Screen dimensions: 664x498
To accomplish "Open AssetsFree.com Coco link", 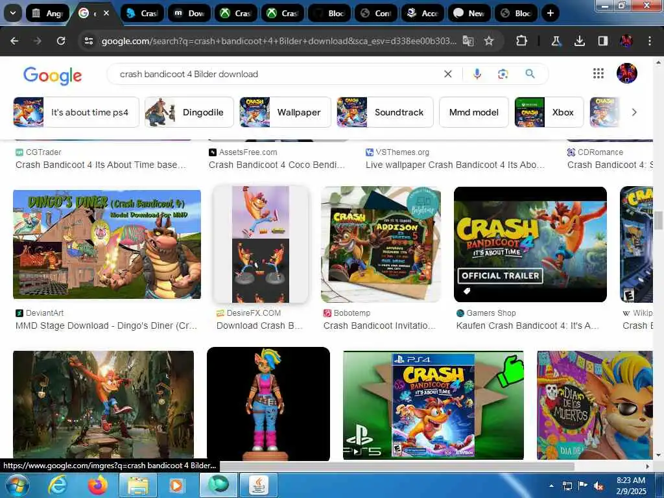I will coord(277,165).
